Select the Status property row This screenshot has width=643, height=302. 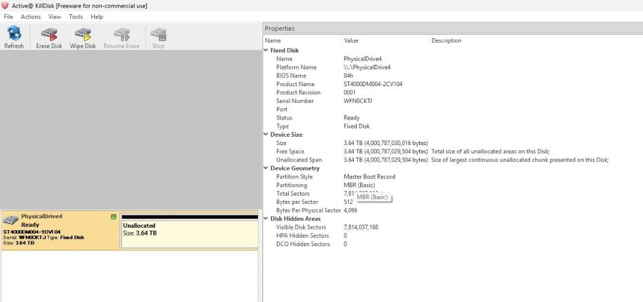point(452,118)
